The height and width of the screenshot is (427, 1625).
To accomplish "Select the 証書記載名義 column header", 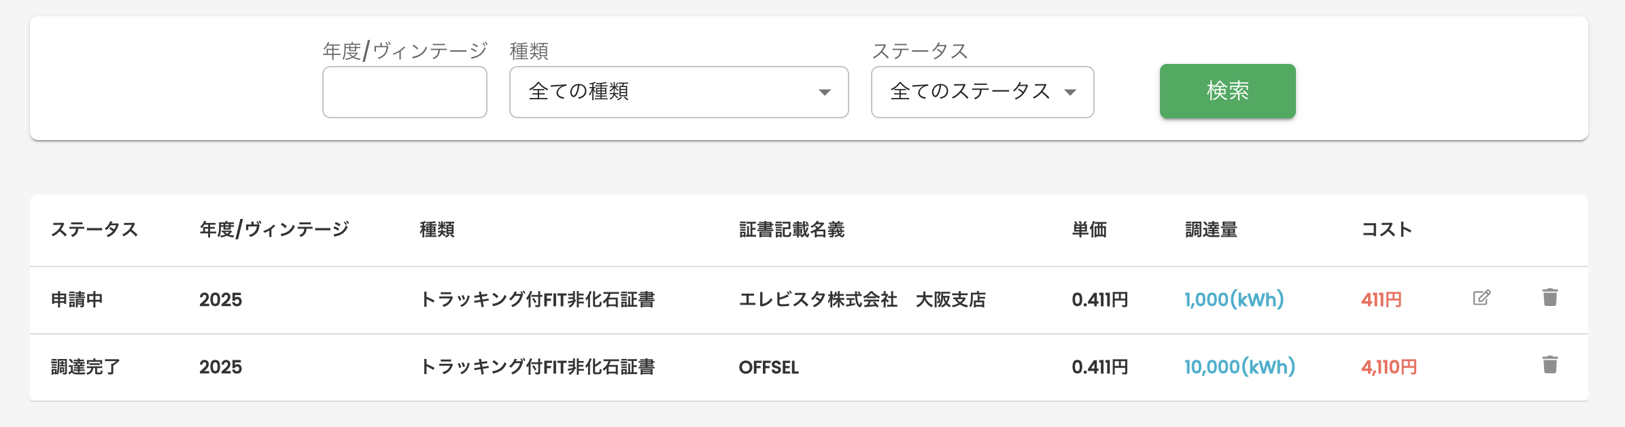I will pos(791,230).
